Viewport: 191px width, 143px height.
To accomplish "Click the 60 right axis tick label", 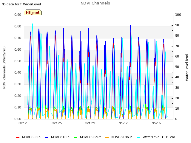I will click(x=177, y=57).
